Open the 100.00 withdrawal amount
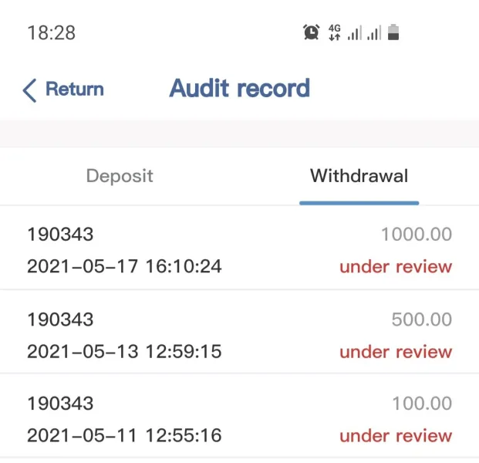 pyautogui.click(x=421, y=404)
